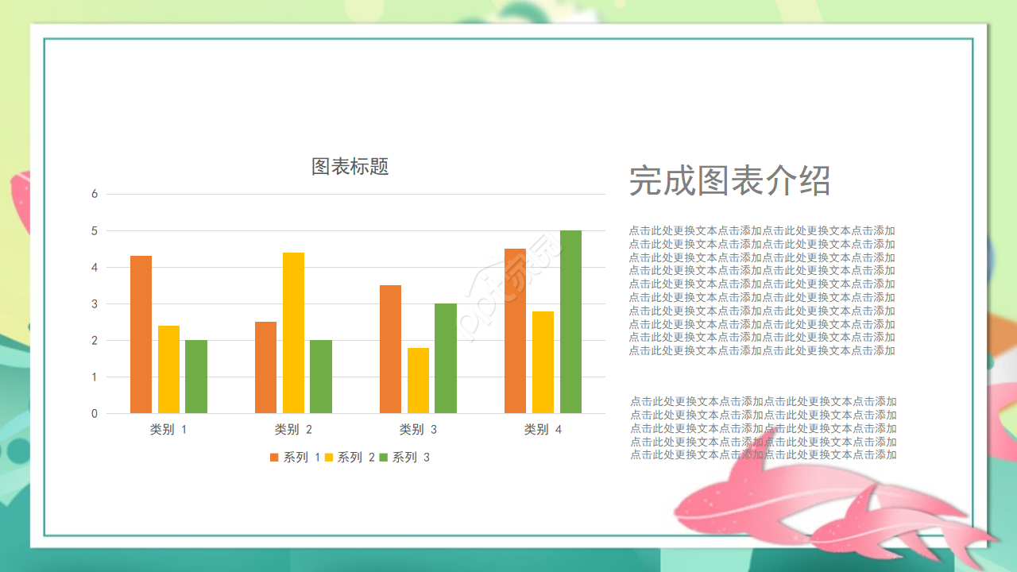Select the green 系列 3 legend marker

(382, 457)
